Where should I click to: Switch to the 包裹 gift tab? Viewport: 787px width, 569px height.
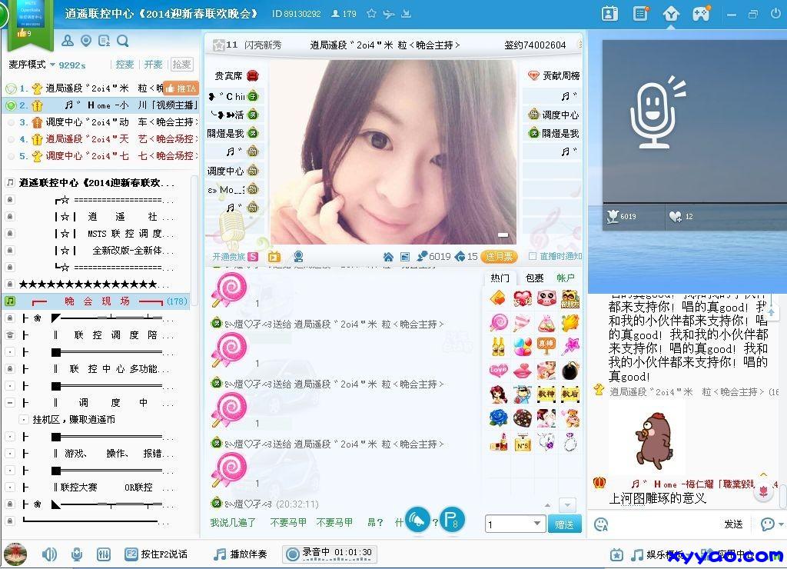(533, 278)
